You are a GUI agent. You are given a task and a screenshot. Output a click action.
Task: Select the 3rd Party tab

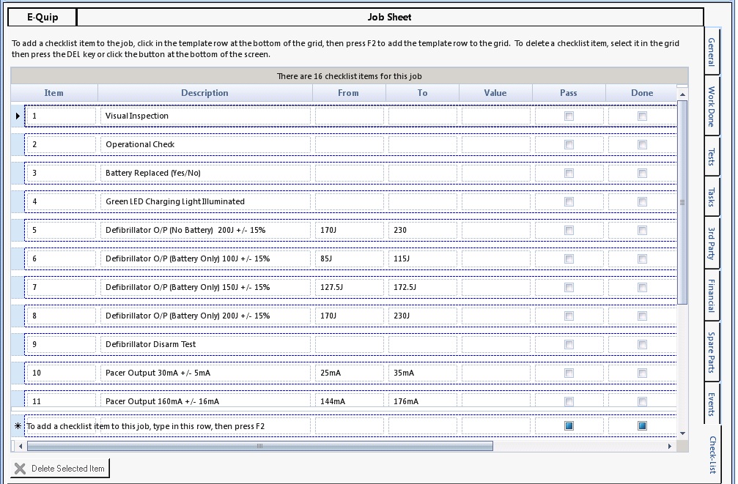(712, 243)
